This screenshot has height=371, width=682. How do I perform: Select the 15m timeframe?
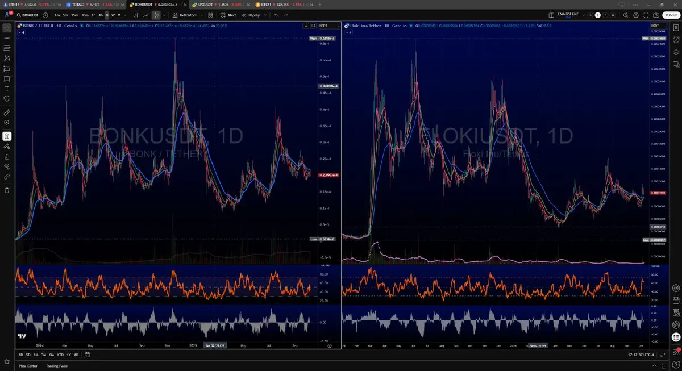point(74,15)
